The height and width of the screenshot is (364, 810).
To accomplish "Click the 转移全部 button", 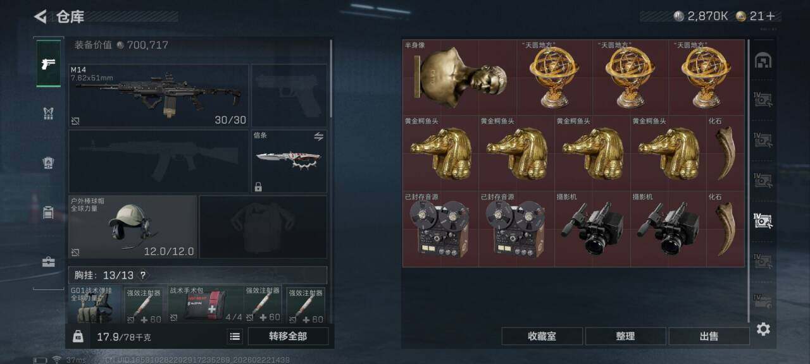I will tap(288, 336).
